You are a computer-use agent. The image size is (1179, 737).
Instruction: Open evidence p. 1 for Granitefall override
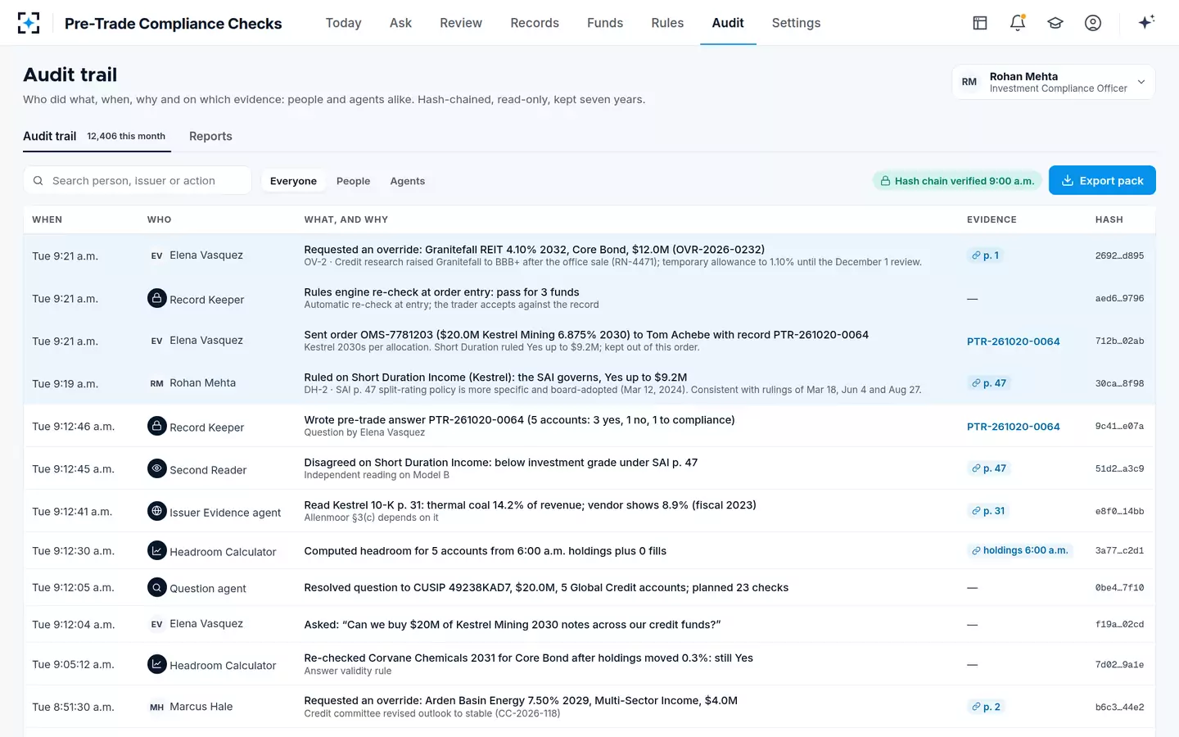click(x=985, y=255)
